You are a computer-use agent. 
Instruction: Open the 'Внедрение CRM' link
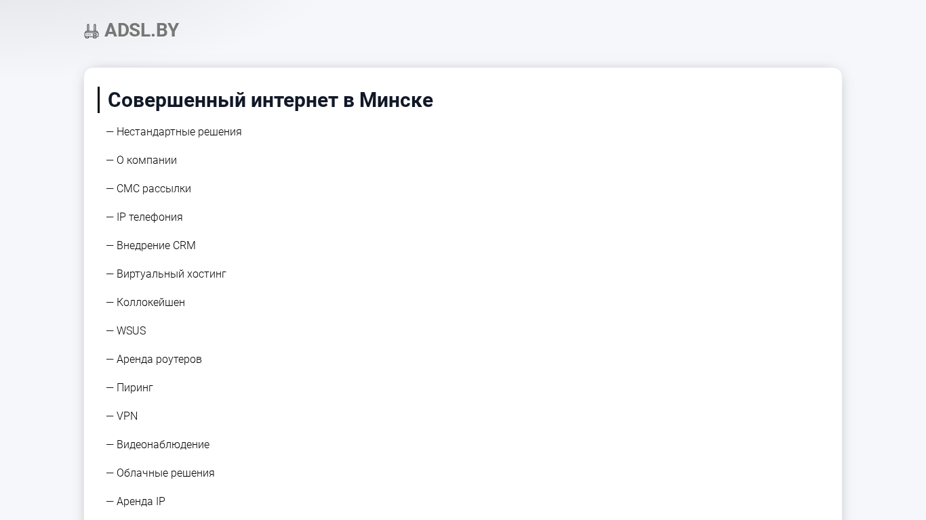156,246
